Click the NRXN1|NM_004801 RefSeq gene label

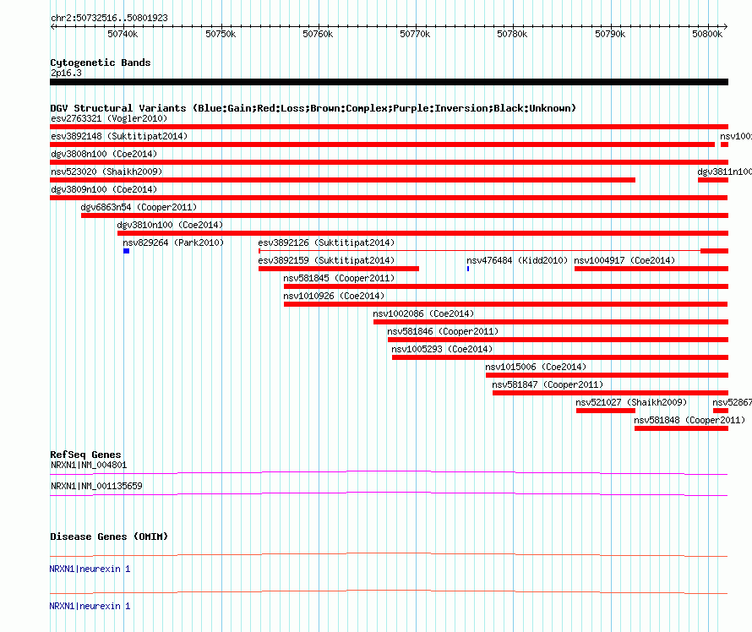89,466
